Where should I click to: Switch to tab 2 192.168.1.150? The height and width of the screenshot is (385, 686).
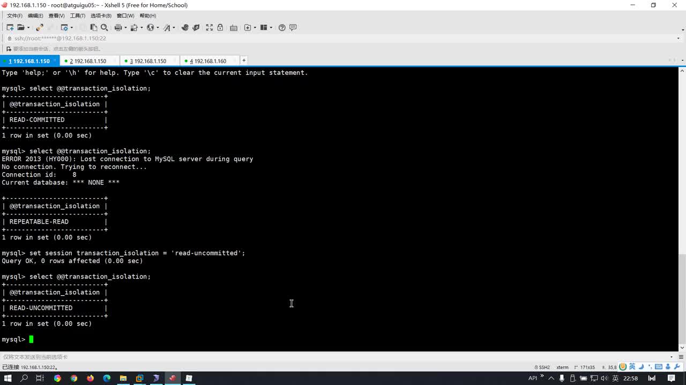pos(88,61)
